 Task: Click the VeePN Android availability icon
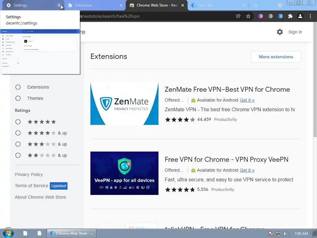(193, 170)
